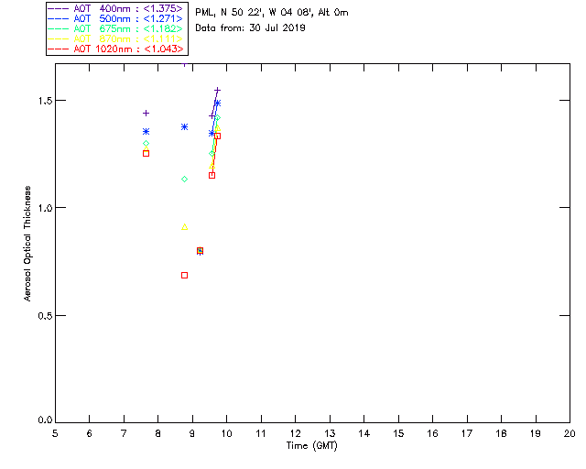Viewport: 586px width, 469px height.
Task: Select the x-axis tick label '9'
Action: pyautogui.click(x=192, y=433)
